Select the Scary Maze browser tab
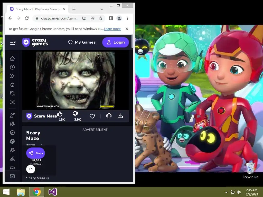Viewport: 263px width, 197px height. (37, 9)
